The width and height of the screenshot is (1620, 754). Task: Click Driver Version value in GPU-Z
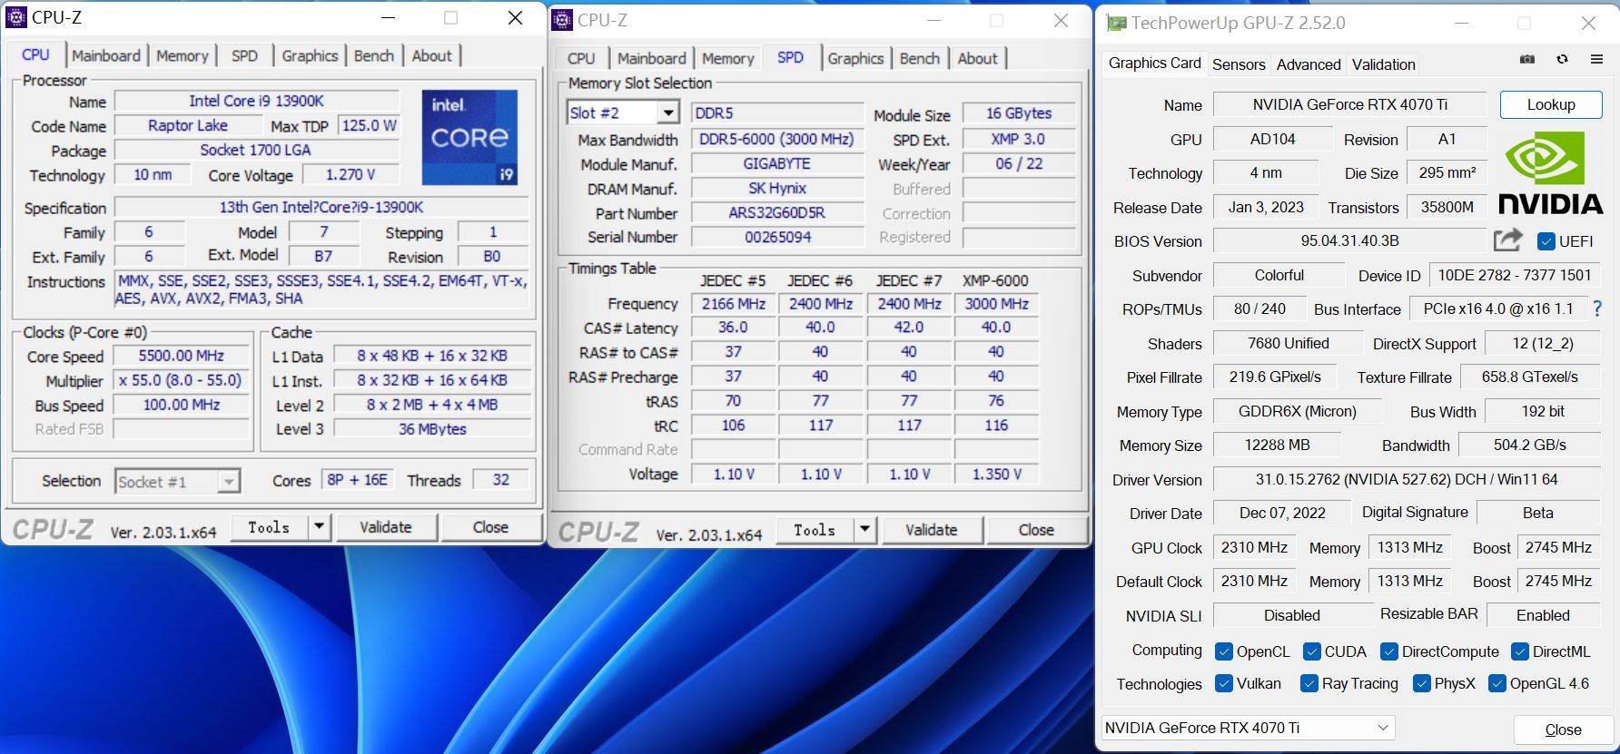(x=1407, y=479)
